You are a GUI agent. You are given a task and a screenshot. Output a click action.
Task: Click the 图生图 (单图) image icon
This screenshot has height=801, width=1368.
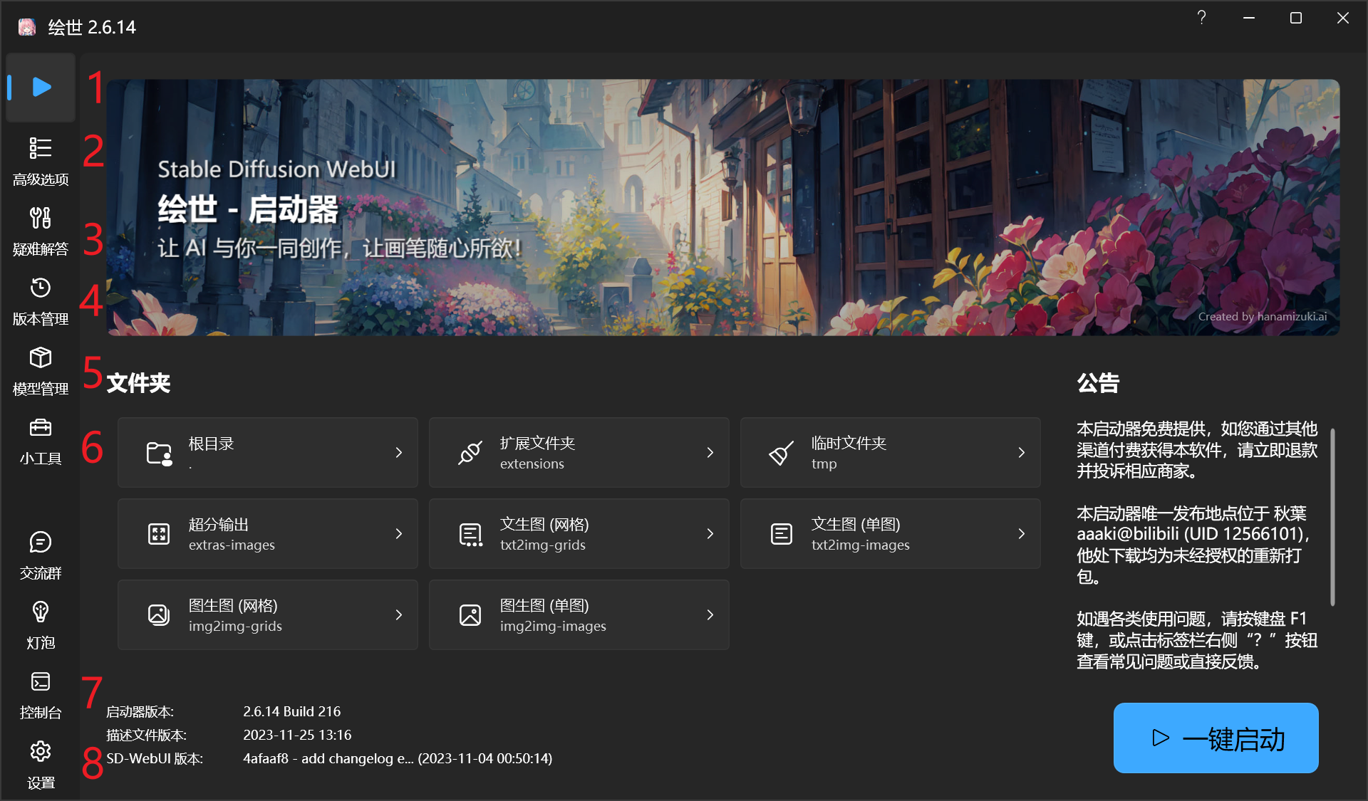(470, 615)
